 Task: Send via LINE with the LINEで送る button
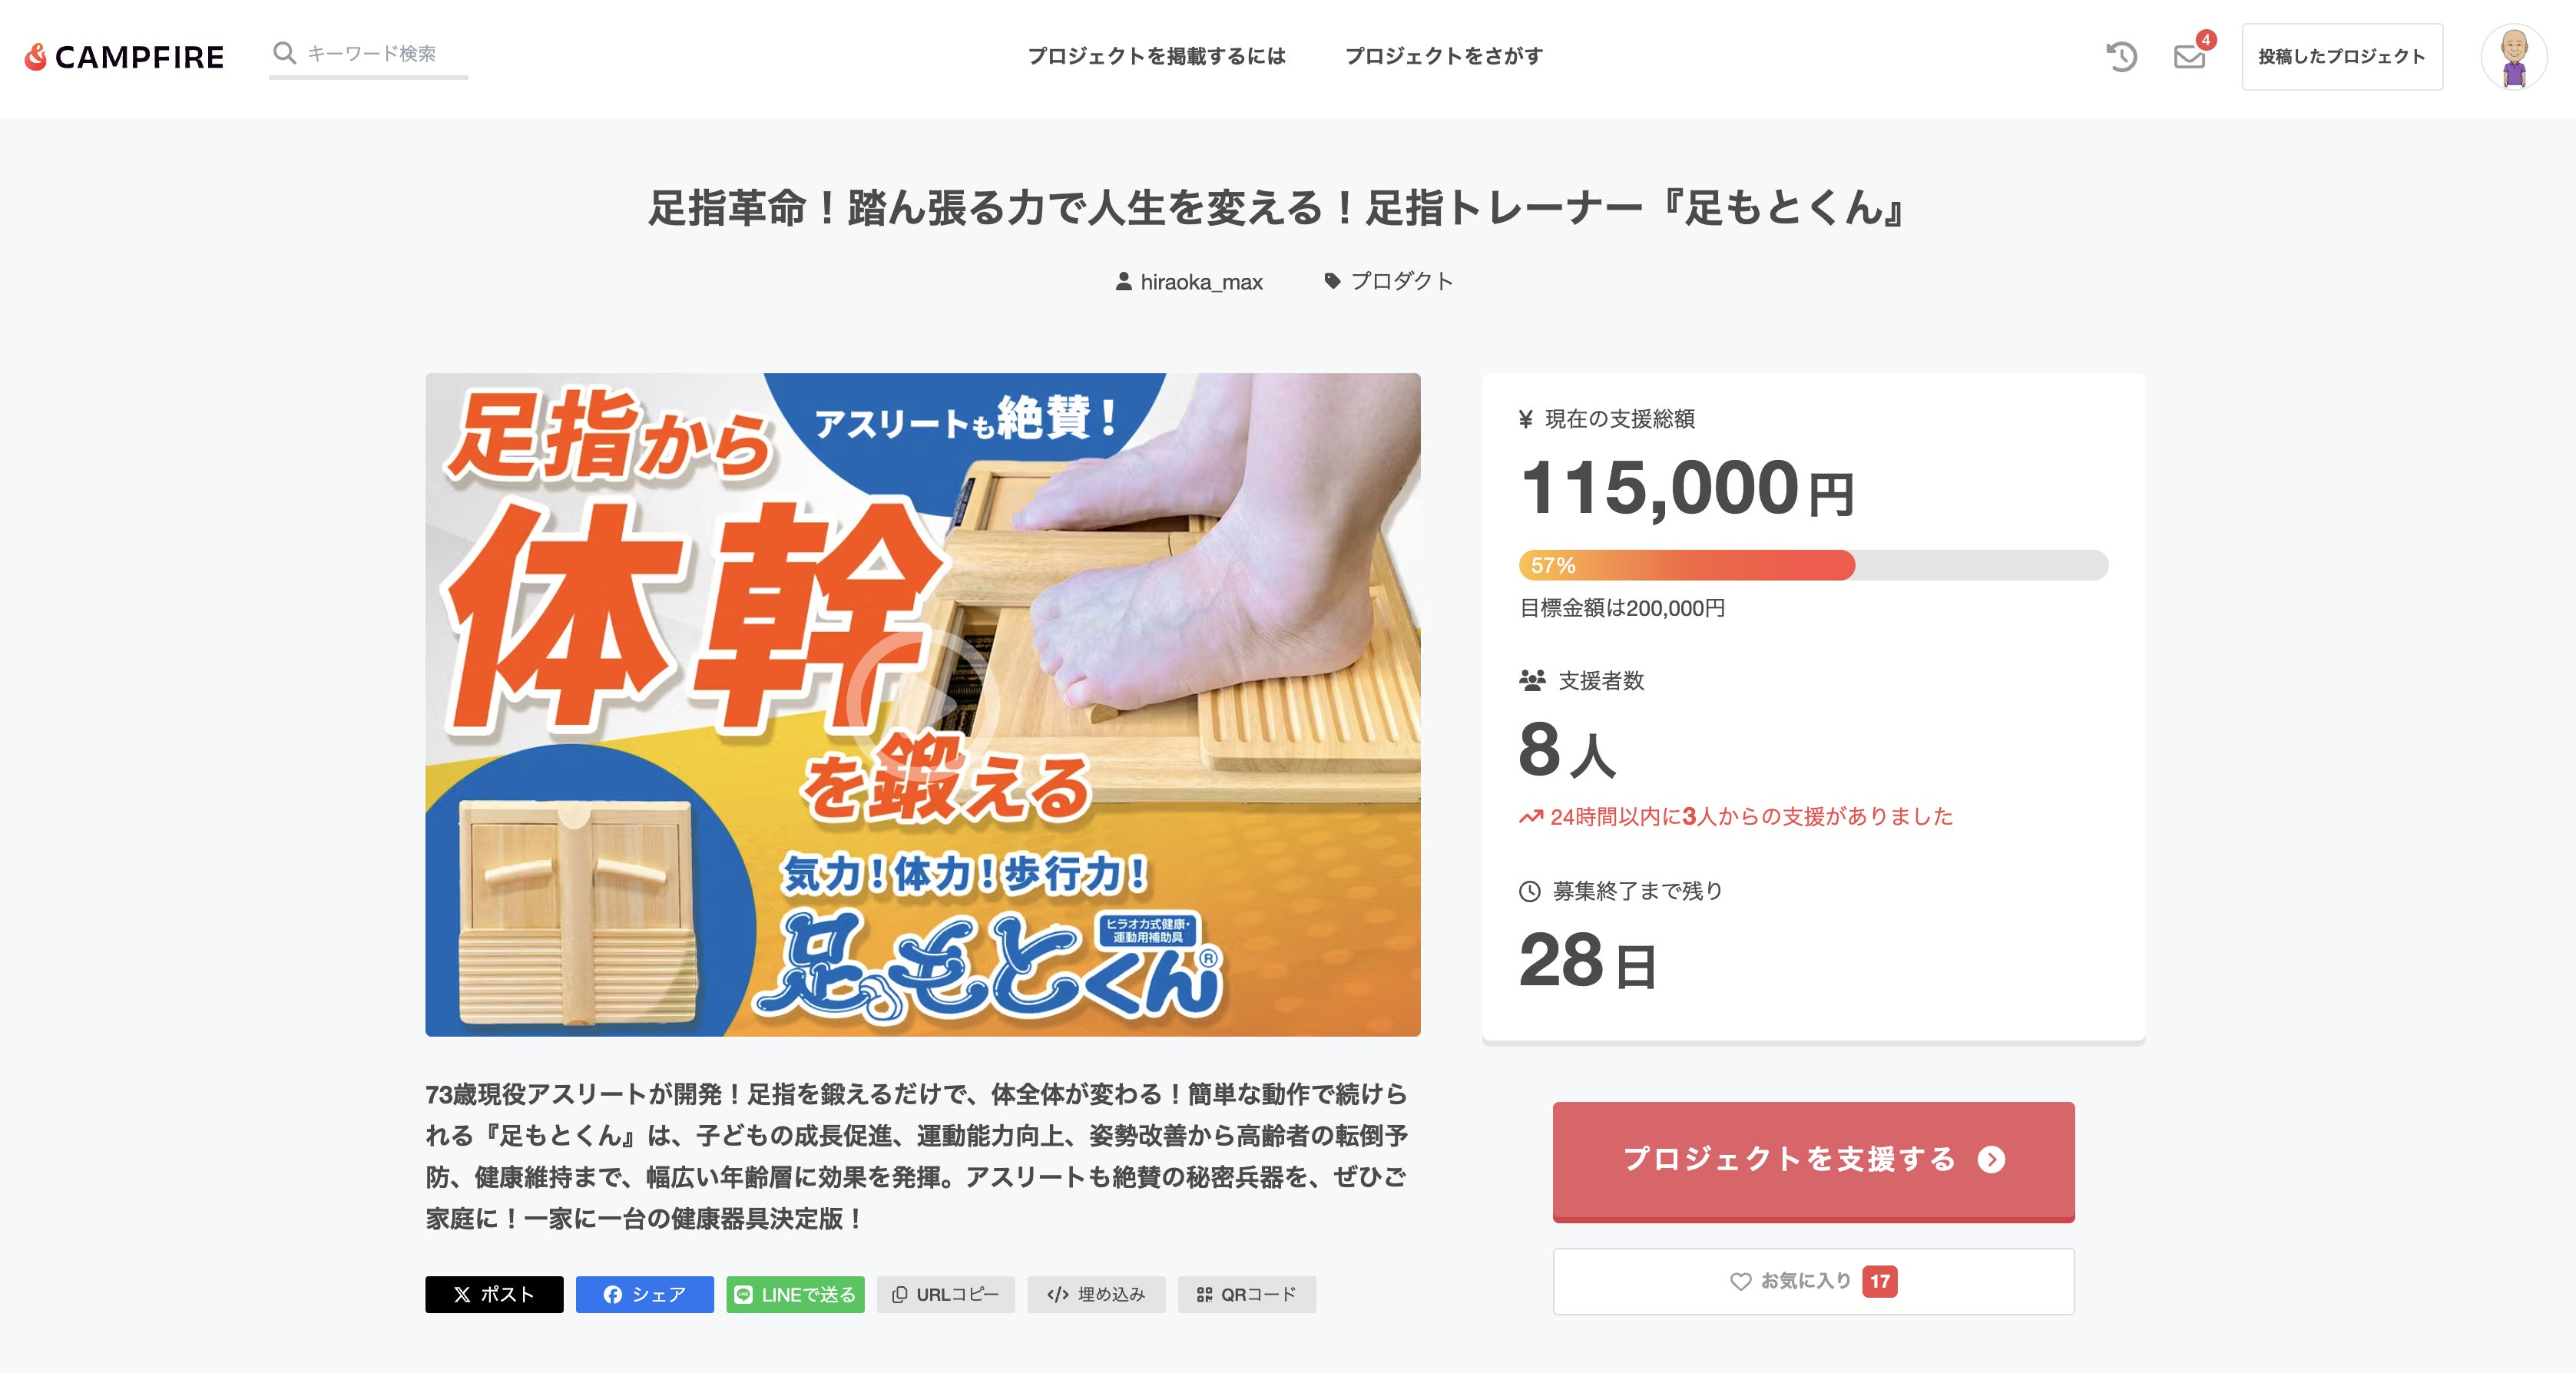coord(795,1294)
